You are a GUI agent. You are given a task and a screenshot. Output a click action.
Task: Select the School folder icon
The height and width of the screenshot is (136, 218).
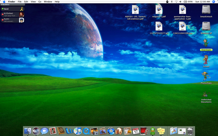click(206, 60)
